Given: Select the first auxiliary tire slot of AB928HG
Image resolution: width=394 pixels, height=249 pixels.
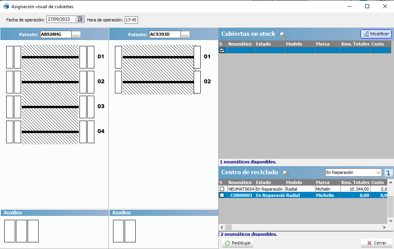Looking at the screenshot, I should [x=9, y=231].
